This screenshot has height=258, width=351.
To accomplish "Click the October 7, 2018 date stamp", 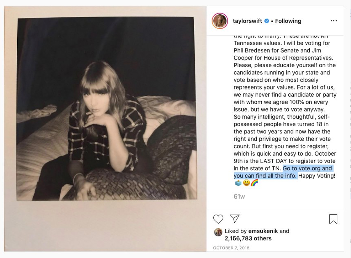I will coord(231,248).
